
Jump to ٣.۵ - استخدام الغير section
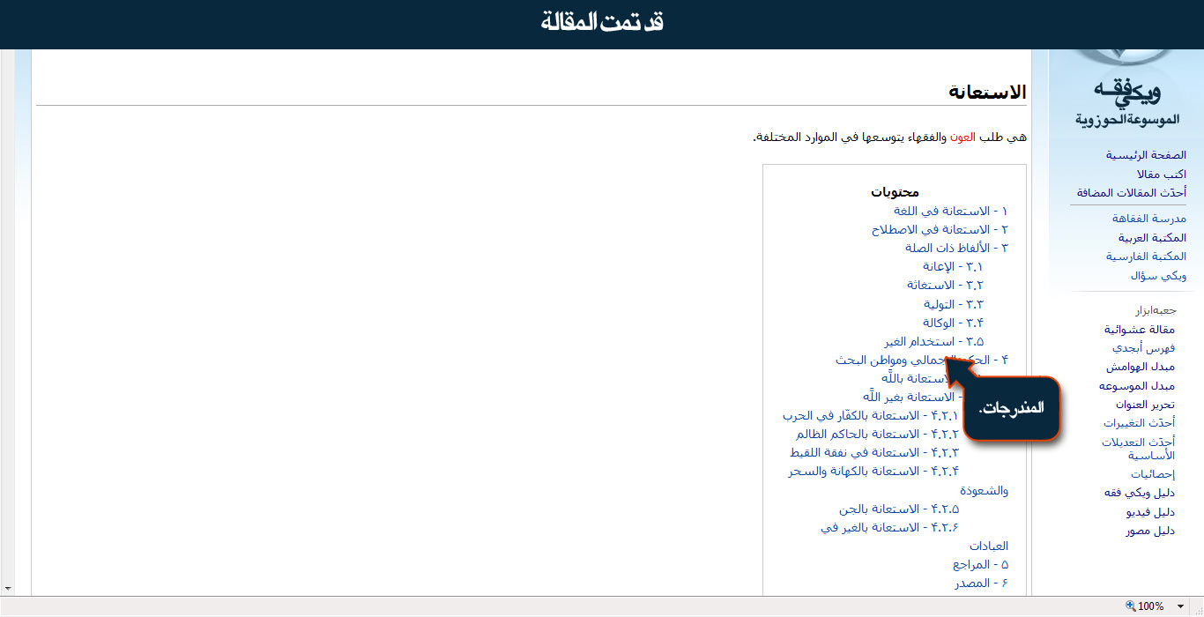click(933, 341)
